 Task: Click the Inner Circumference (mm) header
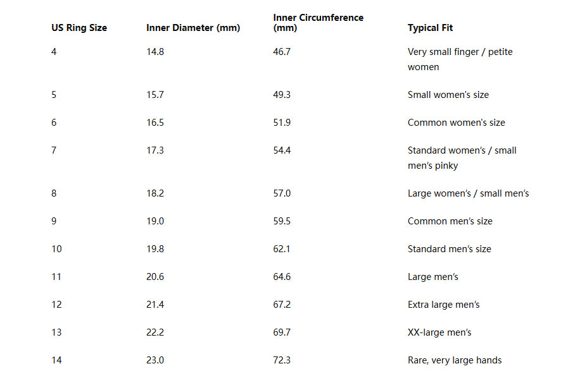click(x=318, y=23)
